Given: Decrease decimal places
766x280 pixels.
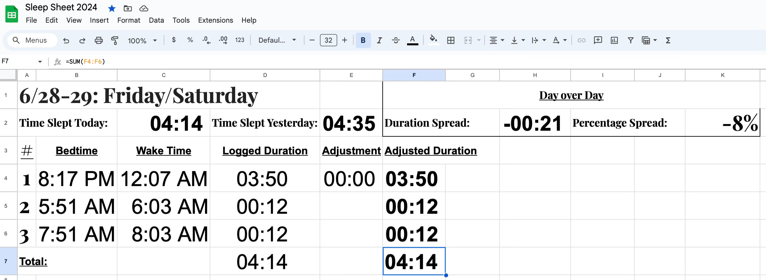Looking at the screenshot, I should [x=206, y=40].
